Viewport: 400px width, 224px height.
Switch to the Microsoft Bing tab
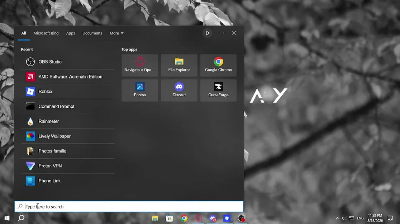point(46,33)
